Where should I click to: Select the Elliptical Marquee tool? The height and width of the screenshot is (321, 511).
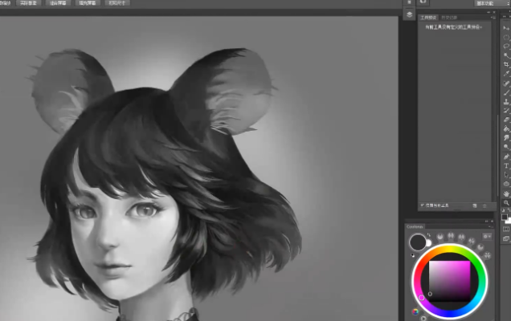(506, 37)
